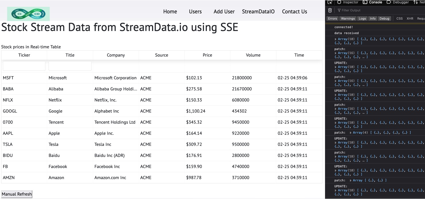Click the $309.72 price cell
Image resolution: width=425 pixels, height=199 pixels.
[207, 144]
